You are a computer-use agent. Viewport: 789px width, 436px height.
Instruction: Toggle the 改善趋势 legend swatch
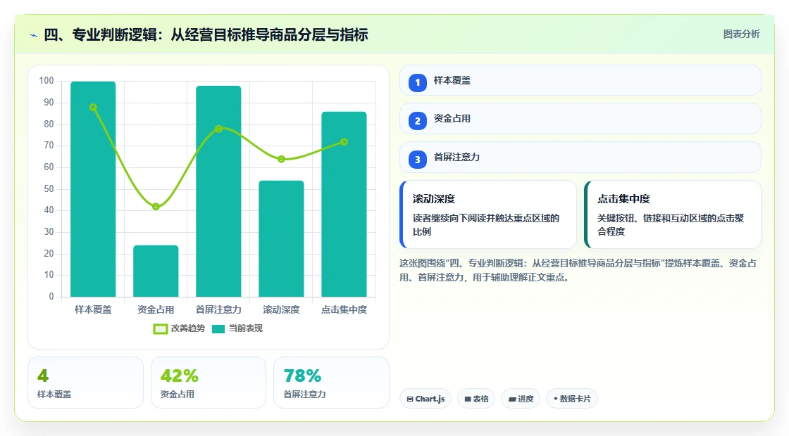pyautogui.click(x=160, y=329)
